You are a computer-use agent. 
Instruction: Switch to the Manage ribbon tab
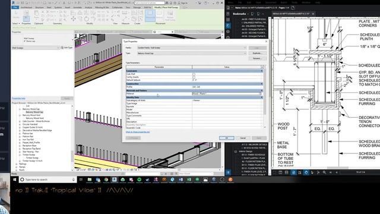pos(137,8)
